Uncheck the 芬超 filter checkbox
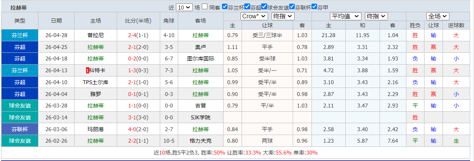This screenshot has width=474, height=161. [x=247, y=7]
